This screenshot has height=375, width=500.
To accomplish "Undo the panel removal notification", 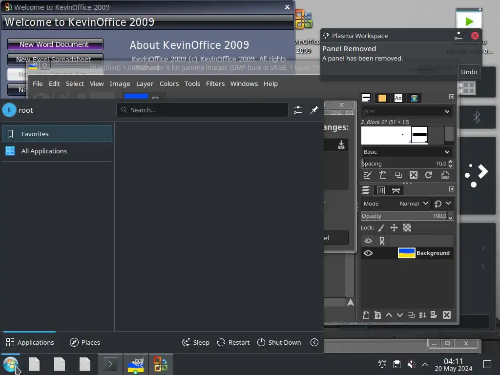I will tap(469, 72).
